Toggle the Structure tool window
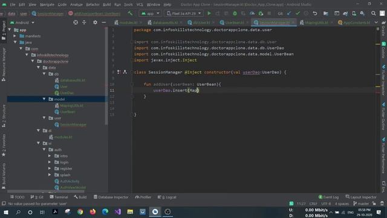The width and height of the screenshot is (387, 218). click(x=4, y=116)
